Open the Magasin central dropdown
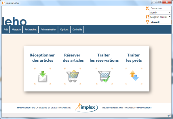Viewport: 173px width, 119px height. [160, 17]
